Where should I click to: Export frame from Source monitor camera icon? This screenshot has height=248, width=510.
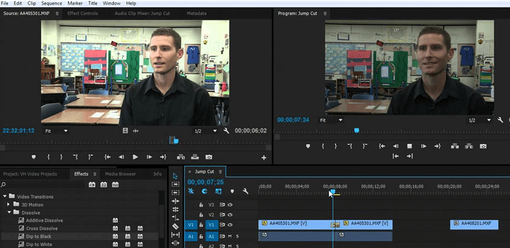(209, 157)
